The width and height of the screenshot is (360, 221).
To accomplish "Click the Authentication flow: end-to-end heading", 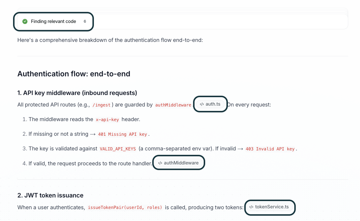I will pyautogui.click(x=74, y=74).
